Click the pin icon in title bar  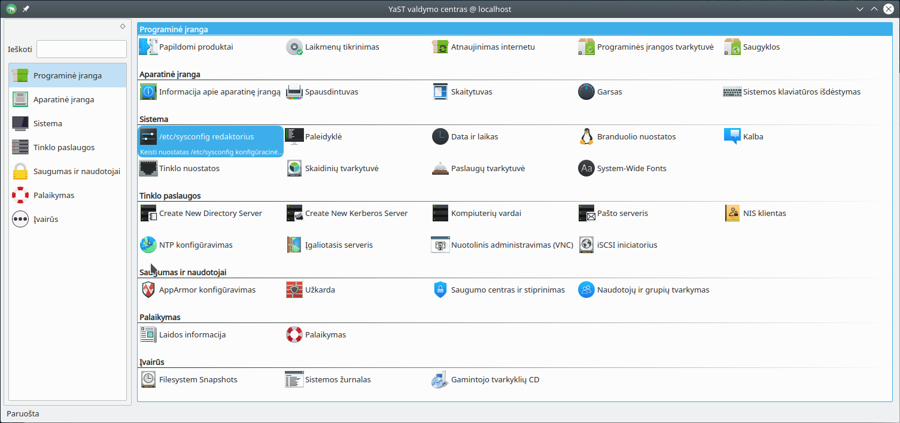(26, 9)
